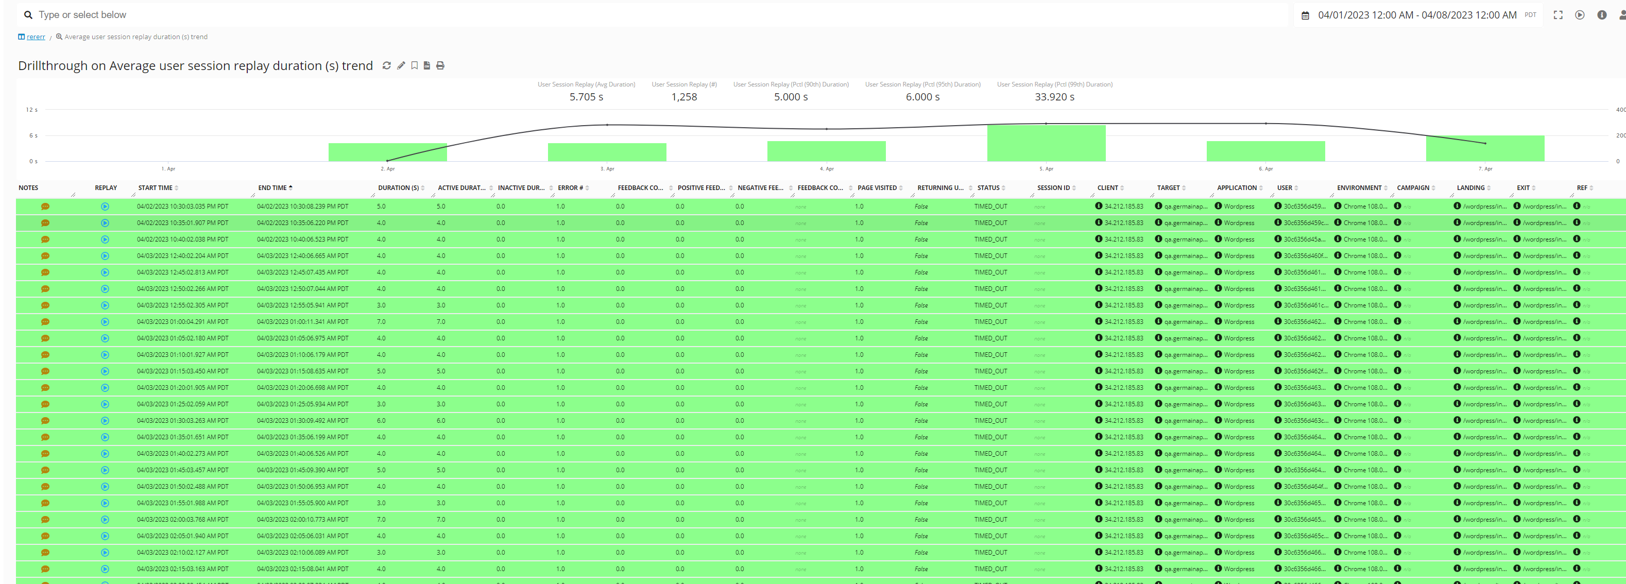Viewport: 1626px width, 584px height.
Task: Click Wordpress application info in second row
Action: tap(1218, 223)
